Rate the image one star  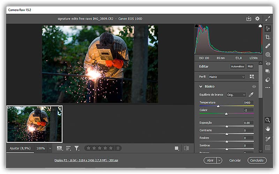coord(89,148)
